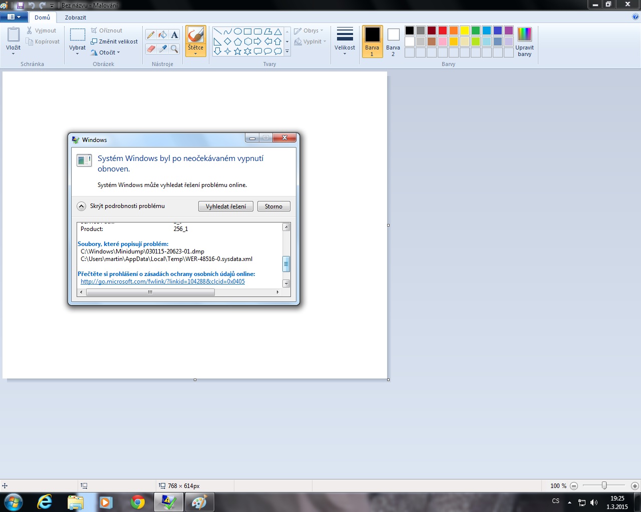
Task: Choose the Hexagon shape
Action: (248, 41)
